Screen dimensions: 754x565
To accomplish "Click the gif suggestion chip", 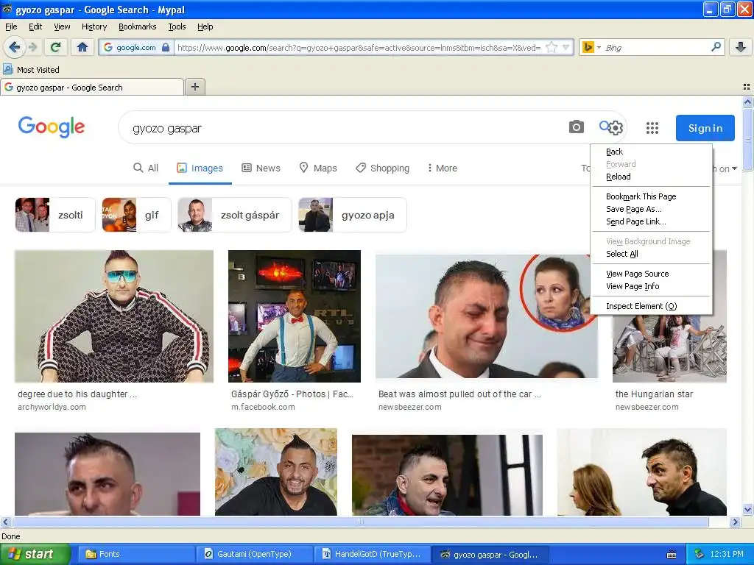I will (136, 215).
